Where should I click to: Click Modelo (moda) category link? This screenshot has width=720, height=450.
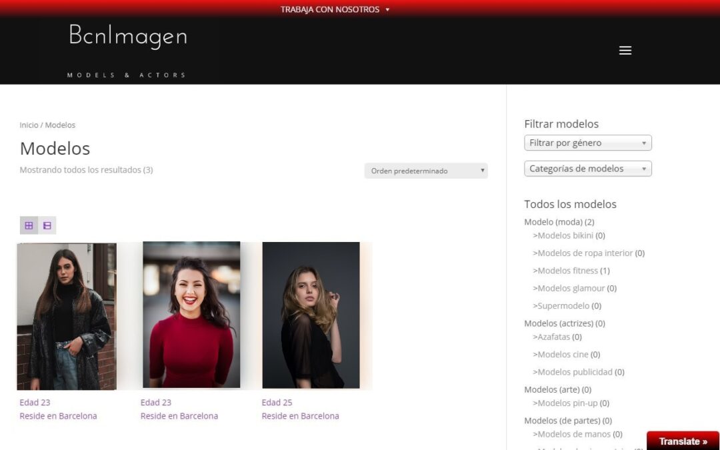pyautogui.click(x=559, y=221)
